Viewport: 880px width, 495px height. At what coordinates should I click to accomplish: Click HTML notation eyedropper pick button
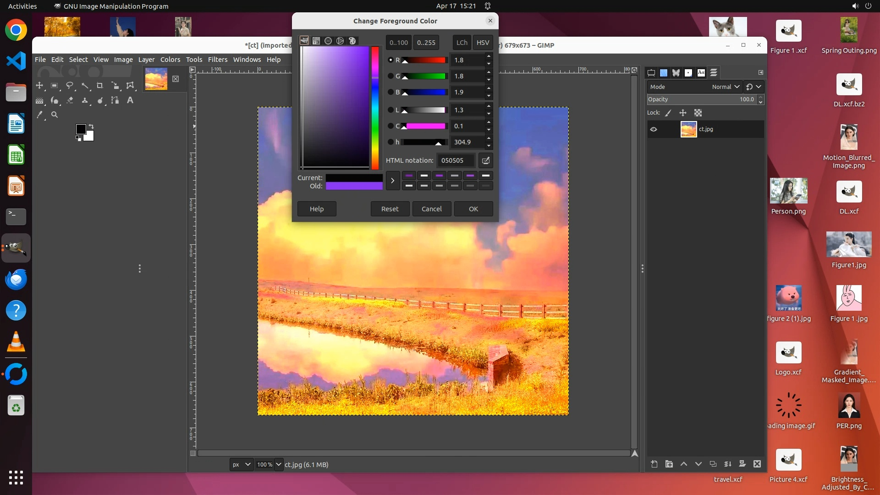click(x=485, y=160)
